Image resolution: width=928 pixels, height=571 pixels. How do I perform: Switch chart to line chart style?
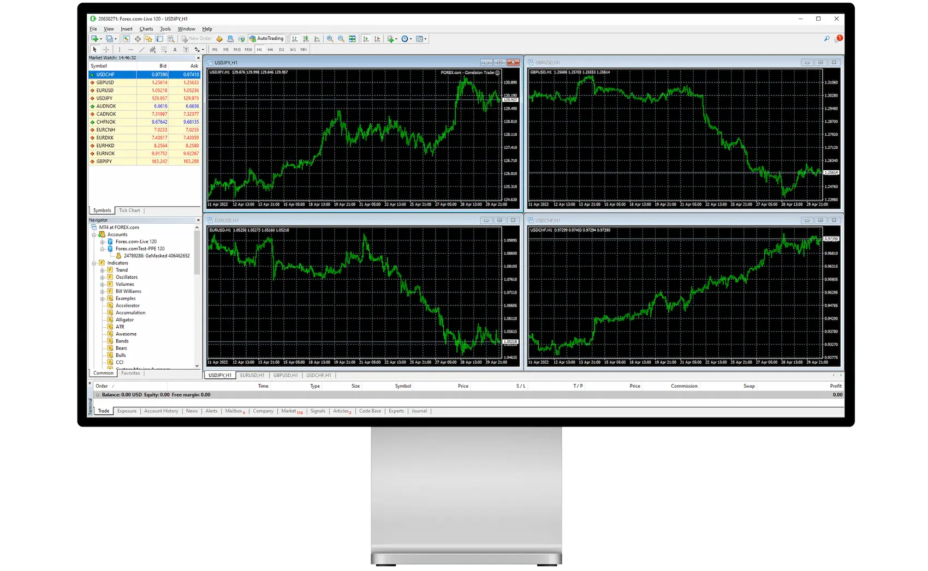coord(317,39)
